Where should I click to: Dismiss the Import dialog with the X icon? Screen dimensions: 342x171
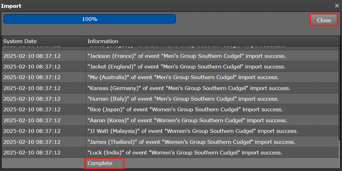coord(337,6)
